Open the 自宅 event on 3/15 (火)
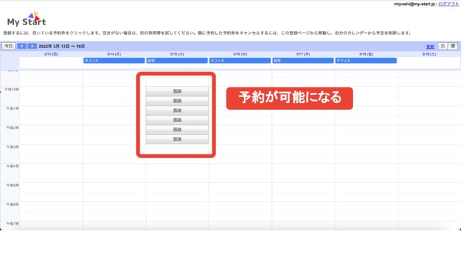 [x=177, y=61]
